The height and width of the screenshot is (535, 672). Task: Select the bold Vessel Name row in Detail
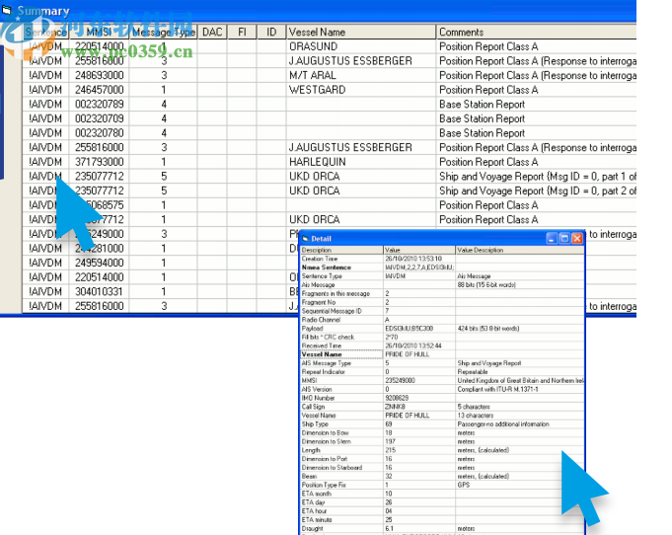click(x=442, y=354)
